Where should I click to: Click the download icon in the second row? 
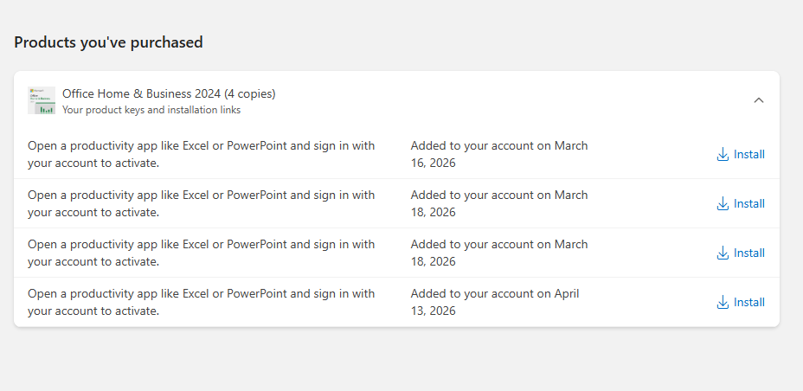(723, 203)
